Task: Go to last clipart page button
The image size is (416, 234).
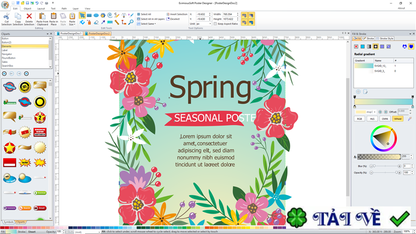Action: (27, 73)
